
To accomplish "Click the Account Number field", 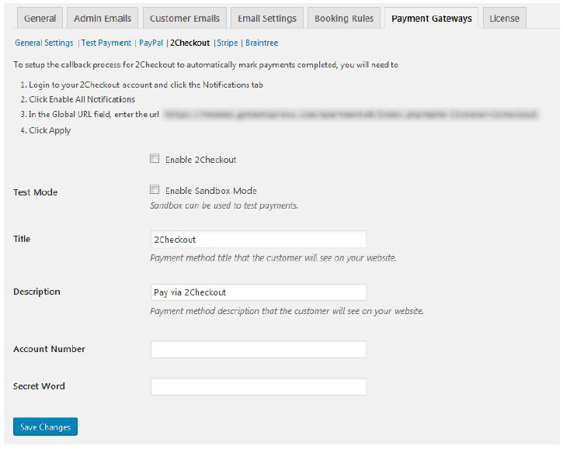I will [x=258, y=350].
